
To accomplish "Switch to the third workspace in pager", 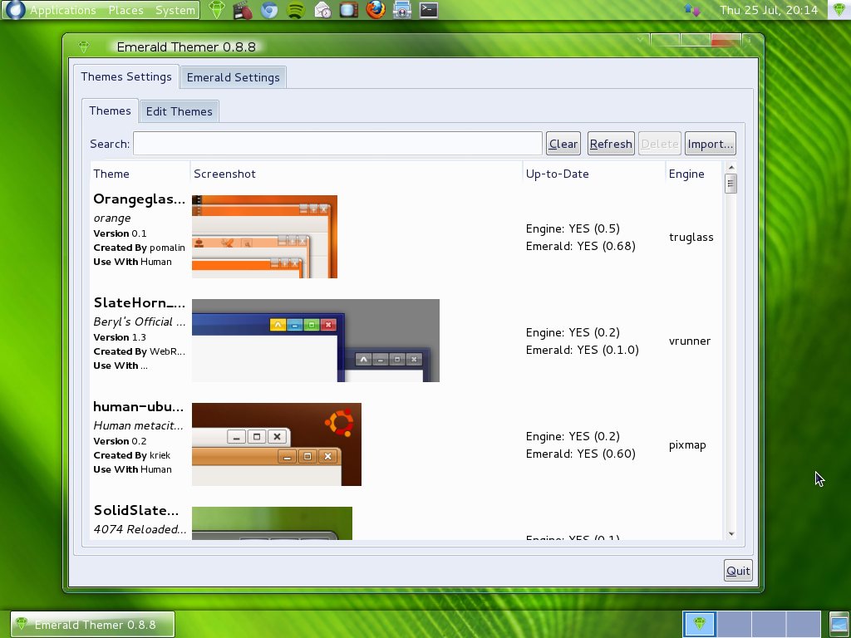I will click(769, 624).
